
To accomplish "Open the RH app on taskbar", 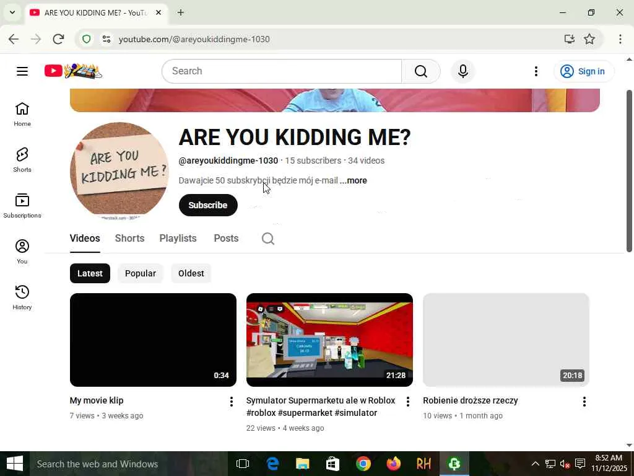I will 423,464.
